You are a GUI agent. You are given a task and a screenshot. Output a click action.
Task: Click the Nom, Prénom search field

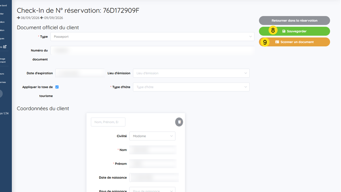[108, 122]
